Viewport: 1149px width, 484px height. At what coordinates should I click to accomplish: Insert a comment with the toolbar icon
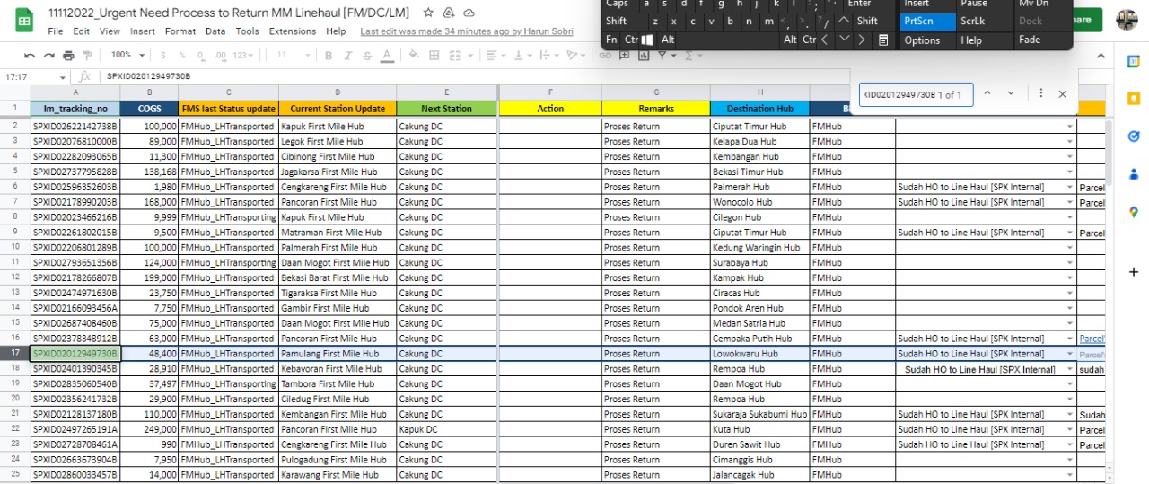[x=624, y=56]
